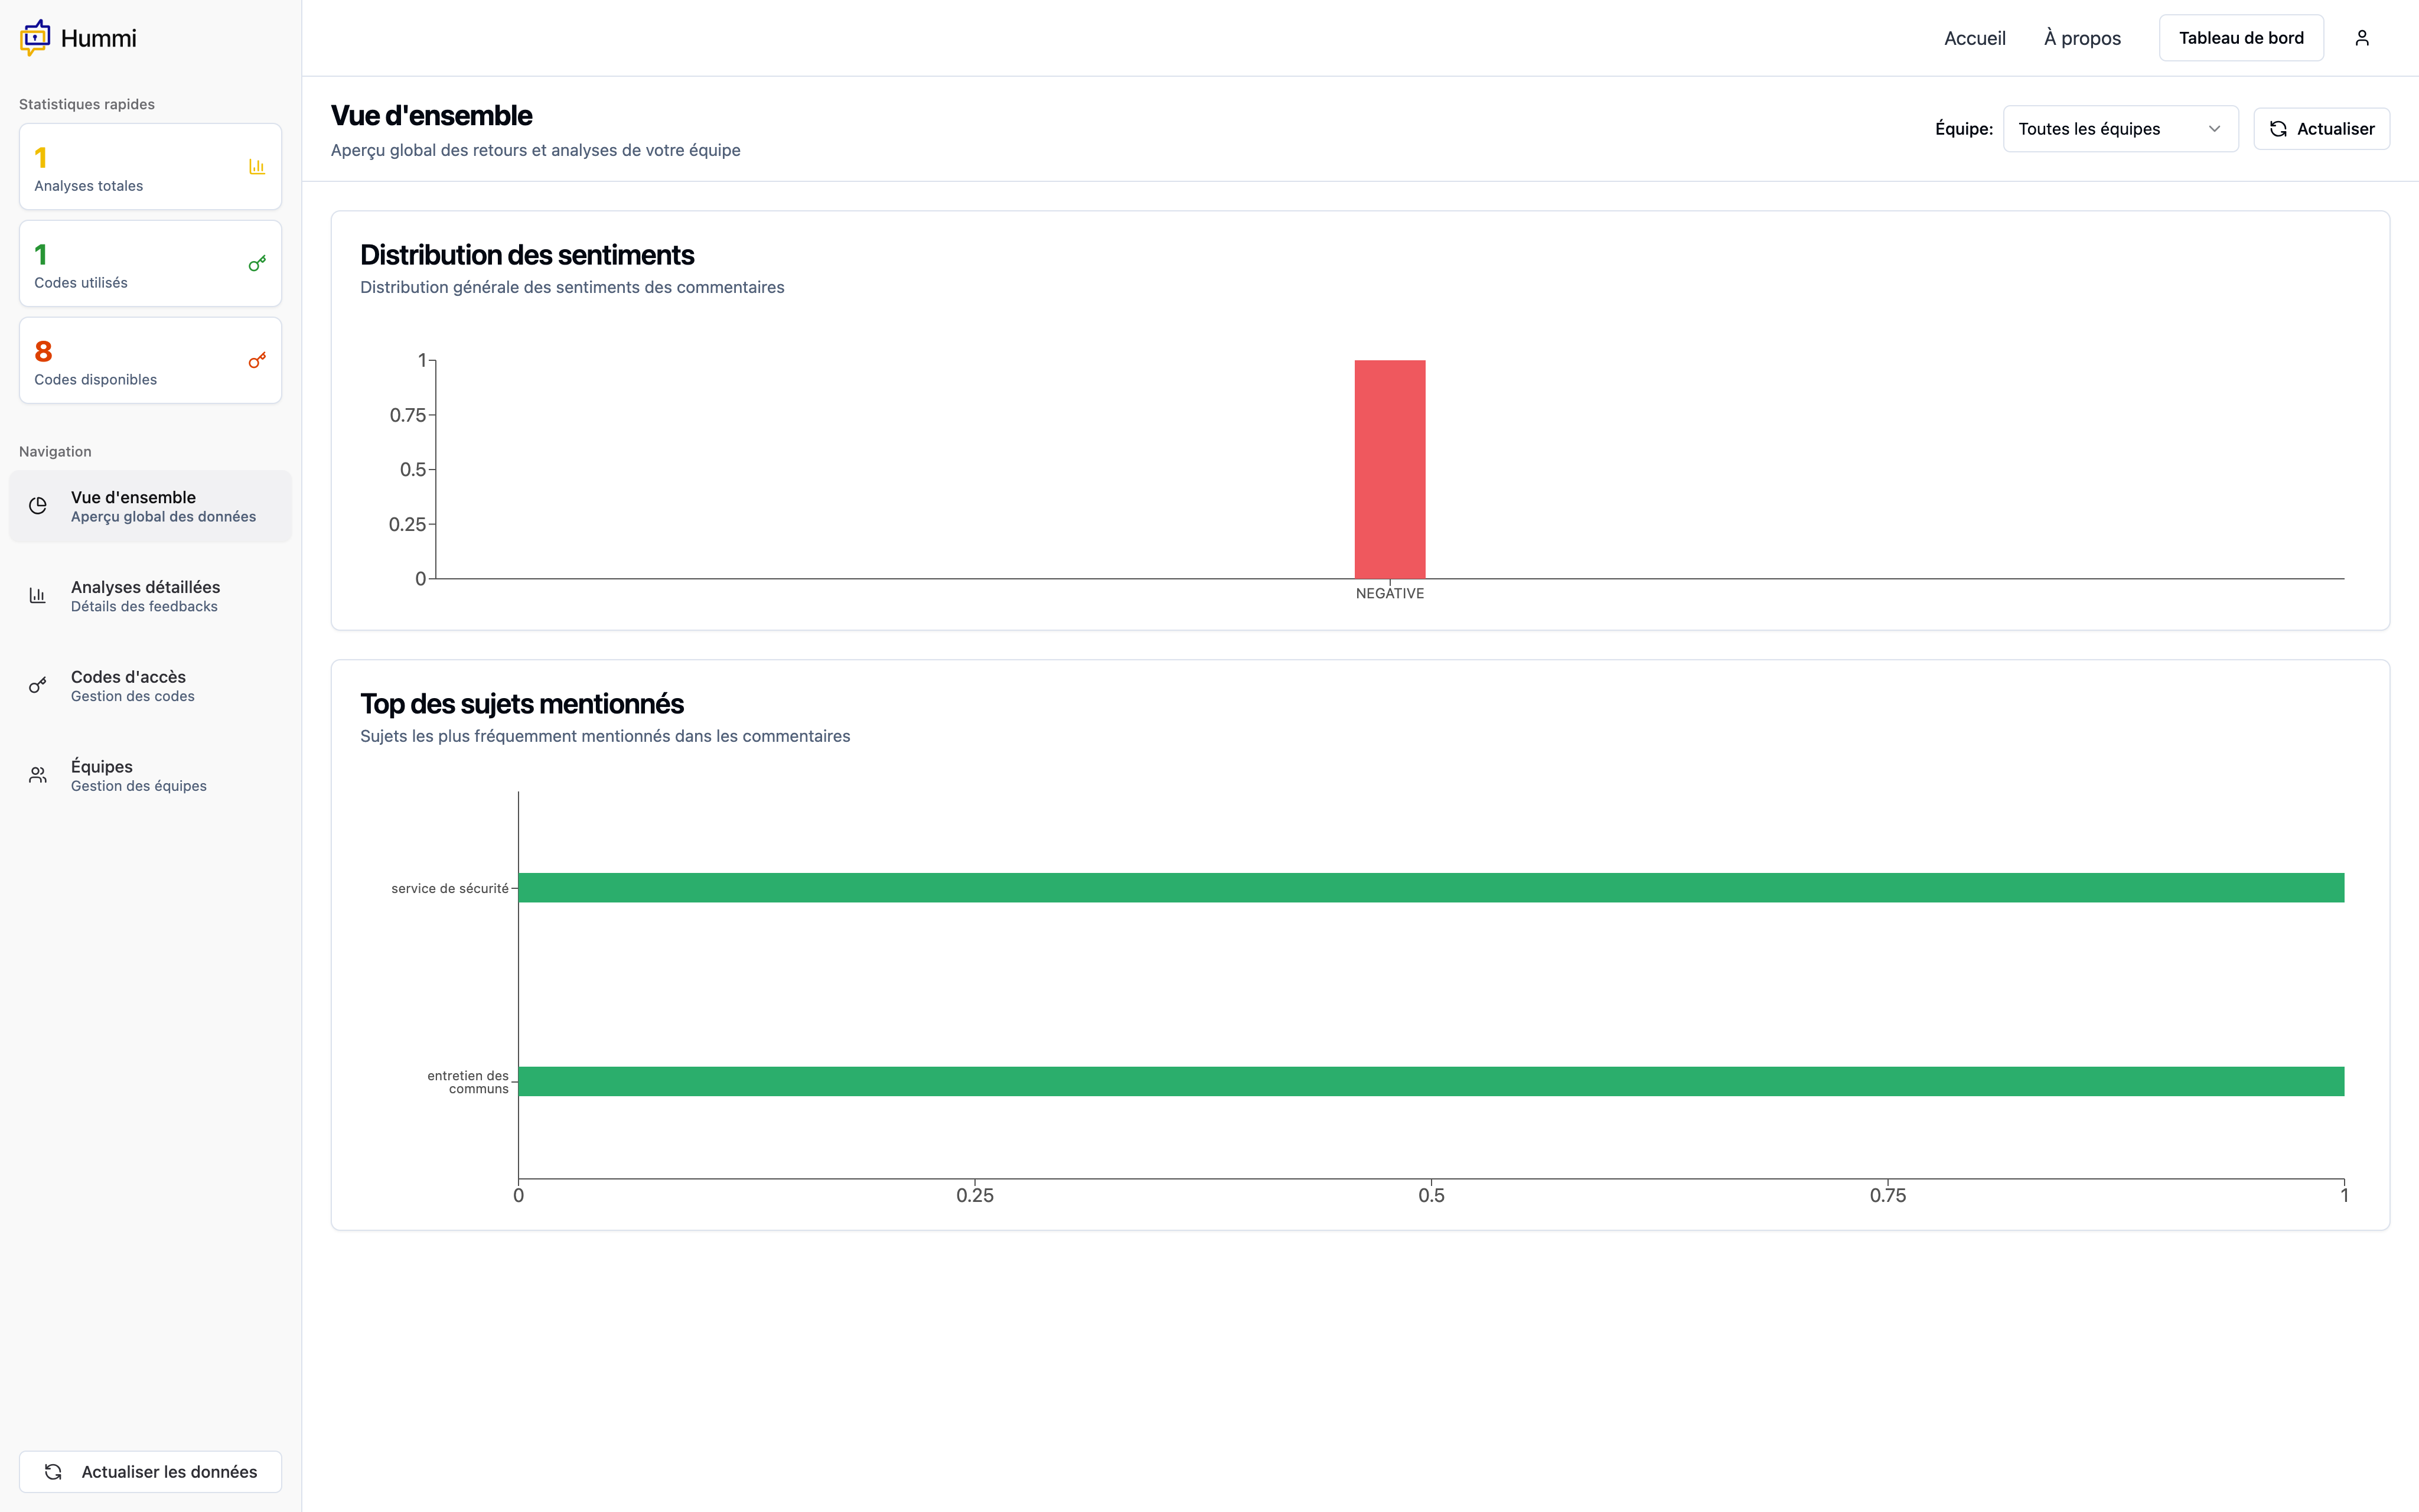The image size is (2419, 1512).
Task: Click the Hummi logo icon
Action: click(x=35, y=38)
